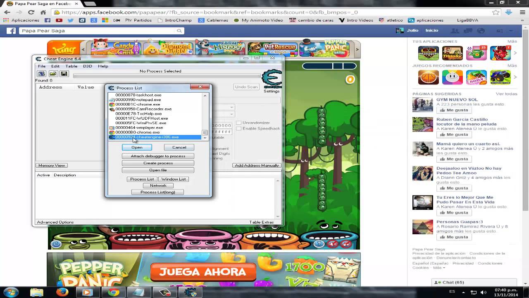Viewport: 529px width, 298px height.
Task: Switch to Window List view
Action: point(174,179)
